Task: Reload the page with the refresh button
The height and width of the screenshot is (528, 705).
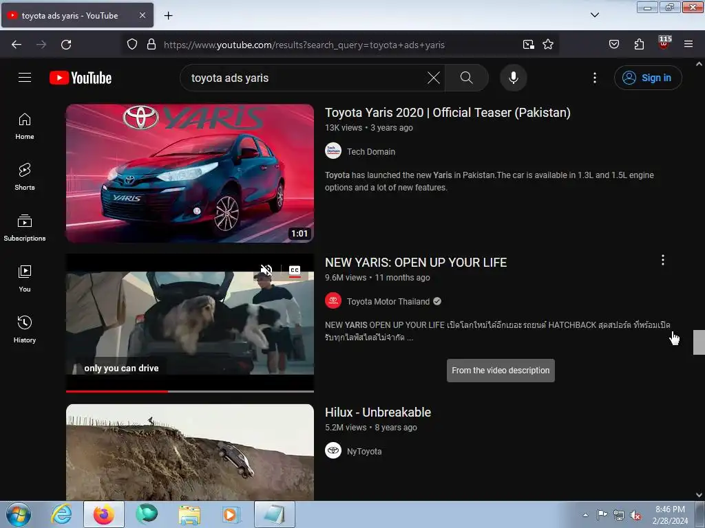Action: tap(66, 45)
